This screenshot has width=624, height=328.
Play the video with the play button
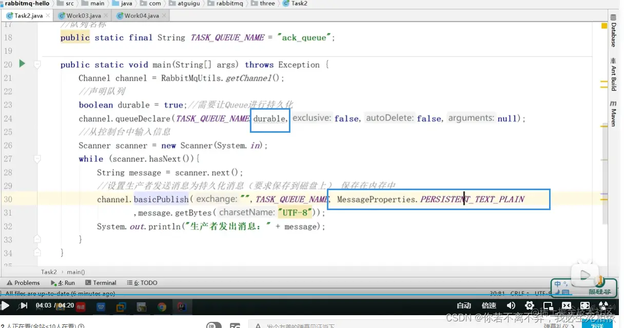click(6, 306)
